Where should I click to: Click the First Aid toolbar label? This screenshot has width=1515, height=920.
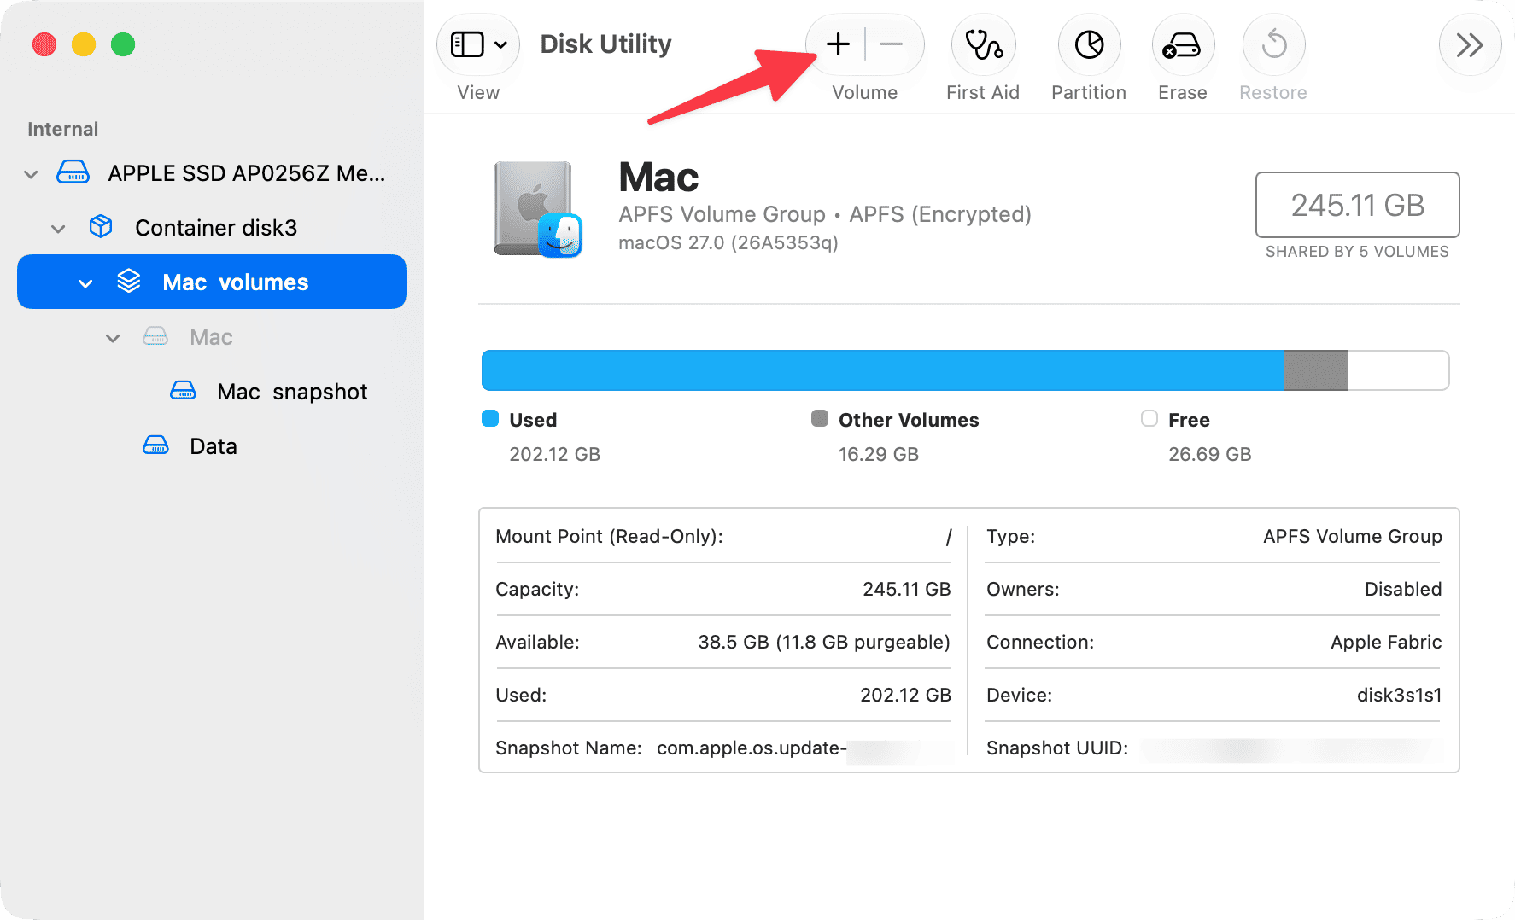[x=983, y=92]
